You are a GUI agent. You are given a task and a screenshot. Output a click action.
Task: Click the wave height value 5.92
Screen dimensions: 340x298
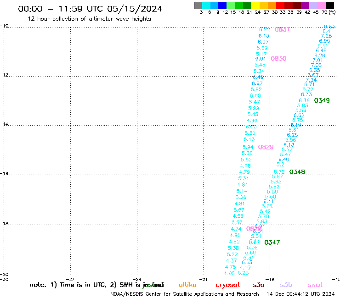click(x=256, y=89)
